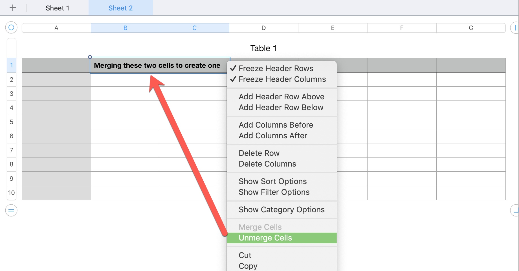The image size is (519, 271).
Task: Disable Freeze Header Rows
Action: [x=276, y=68]
